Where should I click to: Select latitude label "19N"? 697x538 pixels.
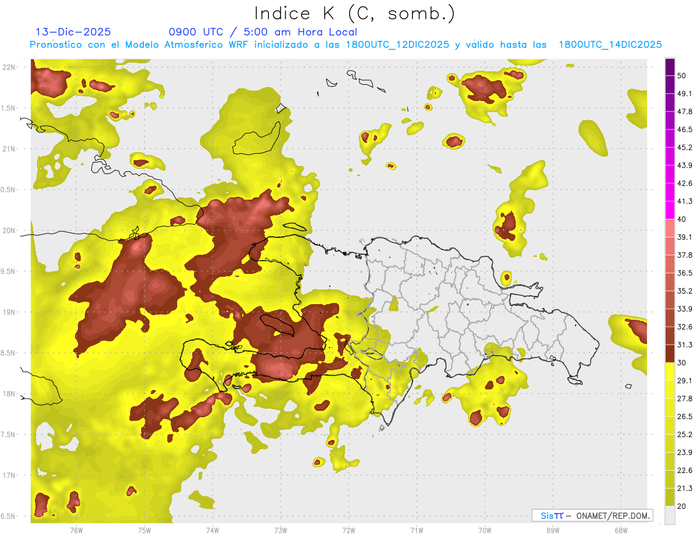pos(9,312)
